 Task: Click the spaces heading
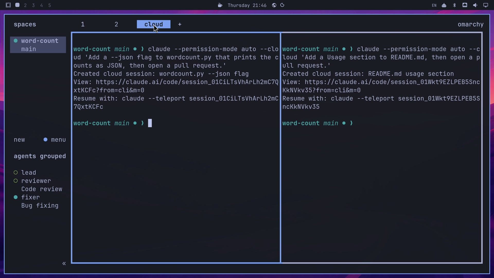[x=25, y=24]
